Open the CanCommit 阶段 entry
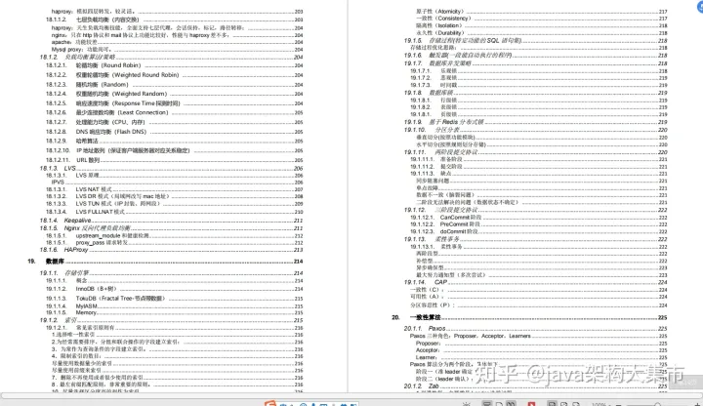Image resolution: width=703 pixels, height=406 pixels. (x=539, y=218)
